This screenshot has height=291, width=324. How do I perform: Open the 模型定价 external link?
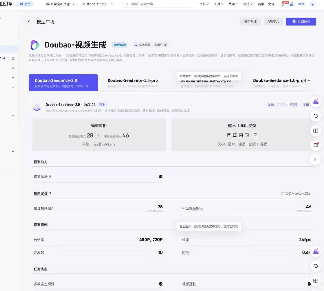[43, 194]
